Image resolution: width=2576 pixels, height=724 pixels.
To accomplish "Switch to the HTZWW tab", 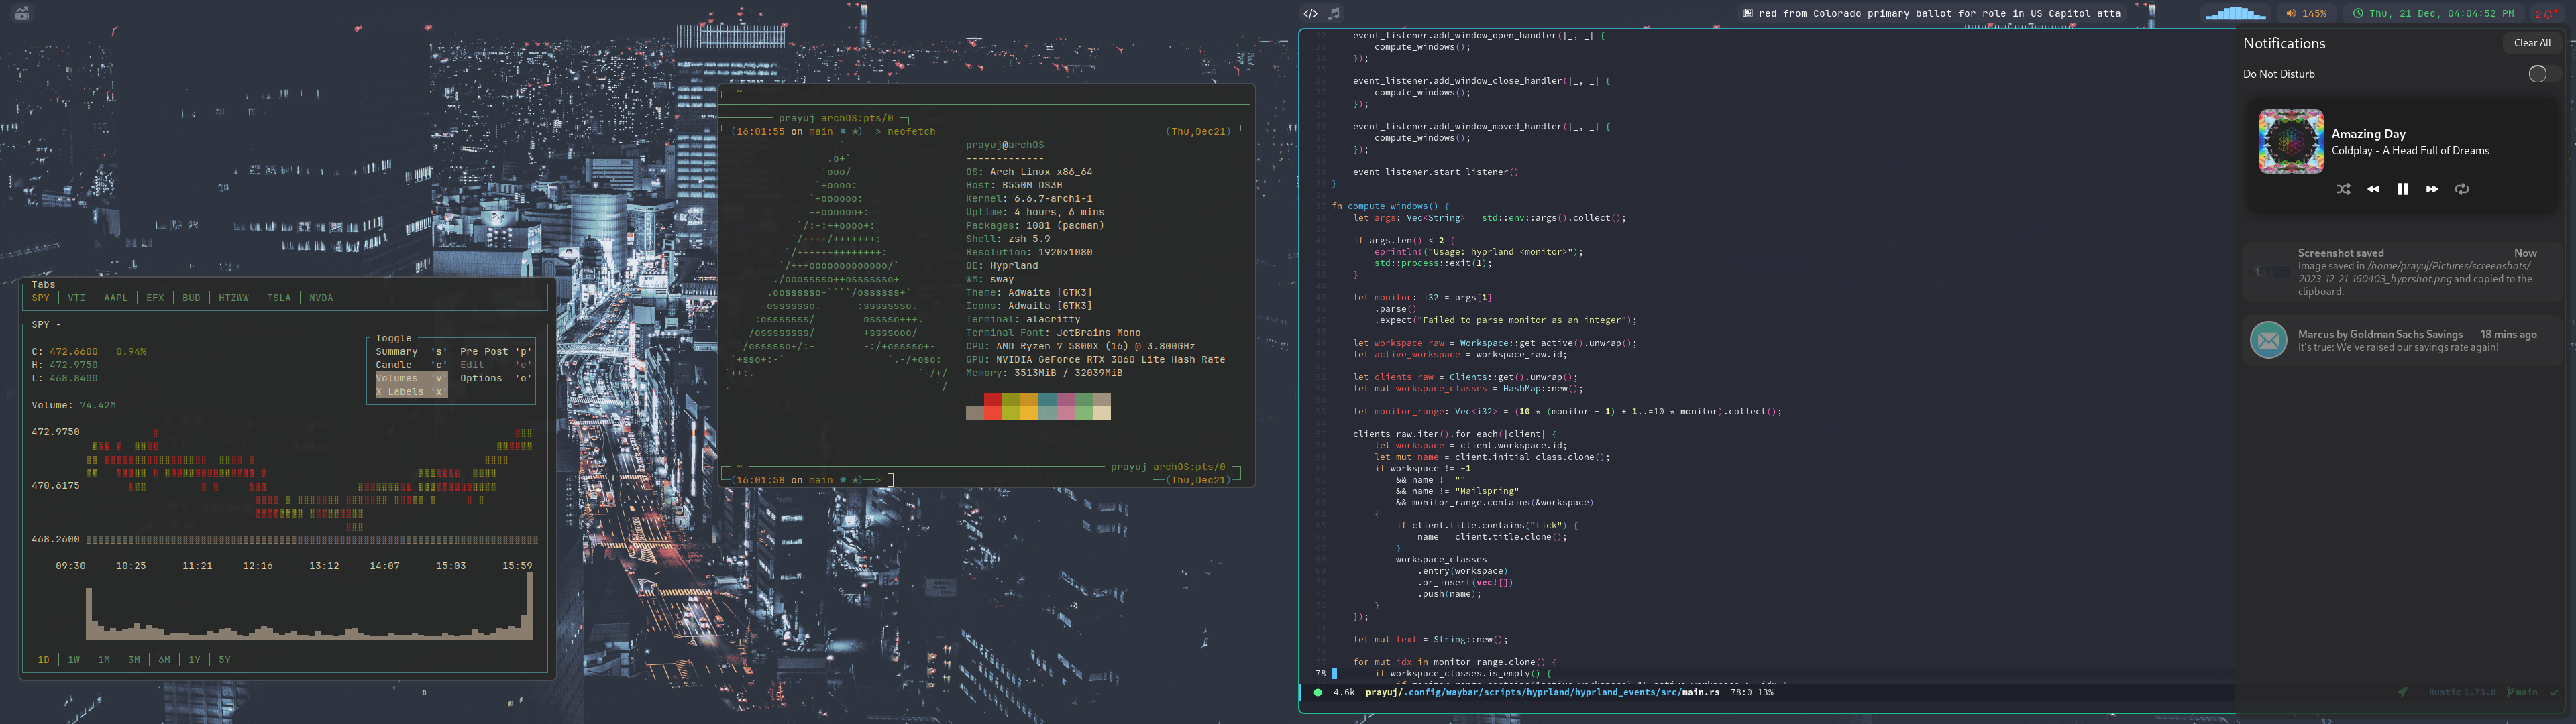I will (234, 298).
